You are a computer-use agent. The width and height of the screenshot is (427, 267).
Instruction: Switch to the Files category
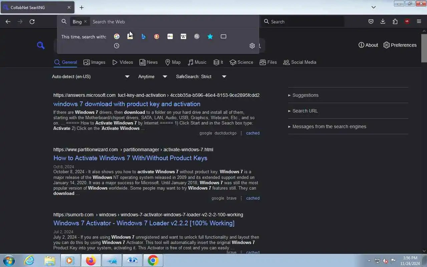coord(268,62)
